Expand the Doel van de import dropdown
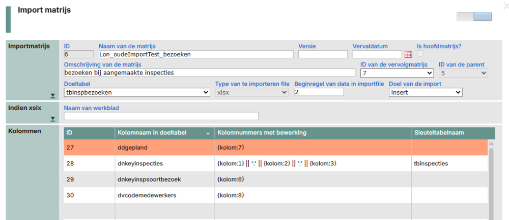This screenshot has height=220, width=509. 425,92
